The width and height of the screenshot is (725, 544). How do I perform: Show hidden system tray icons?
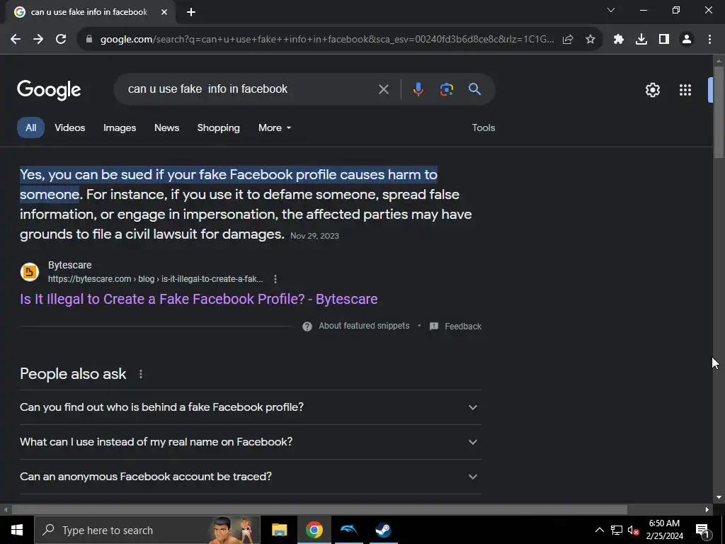[599, 530]
